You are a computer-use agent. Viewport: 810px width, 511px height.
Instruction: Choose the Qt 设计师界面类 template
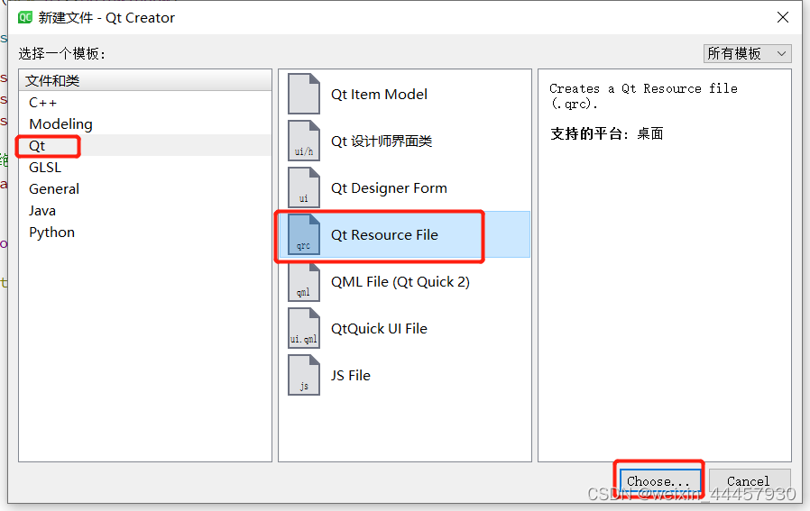[404, 141]
